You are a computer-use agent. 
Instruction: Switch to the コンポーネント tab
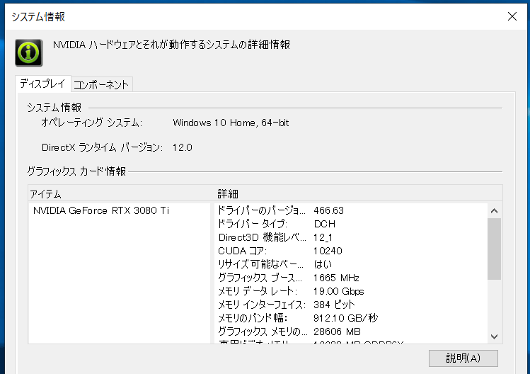[x=101, y=84]
